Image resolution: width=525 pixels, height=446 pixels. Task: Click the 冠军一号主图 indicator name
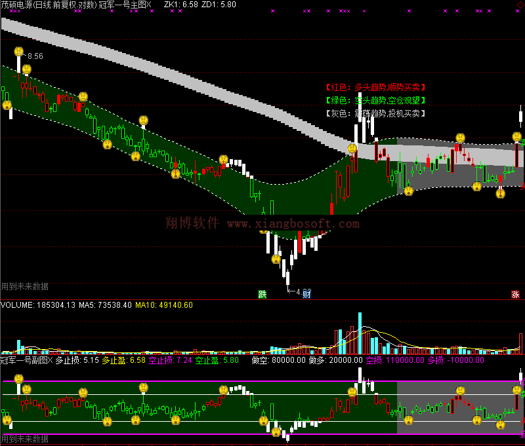(x=122, y=5)
